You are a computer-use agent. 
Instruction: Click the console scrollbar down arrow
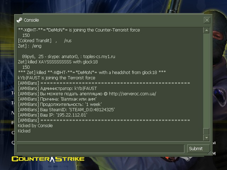206,138
